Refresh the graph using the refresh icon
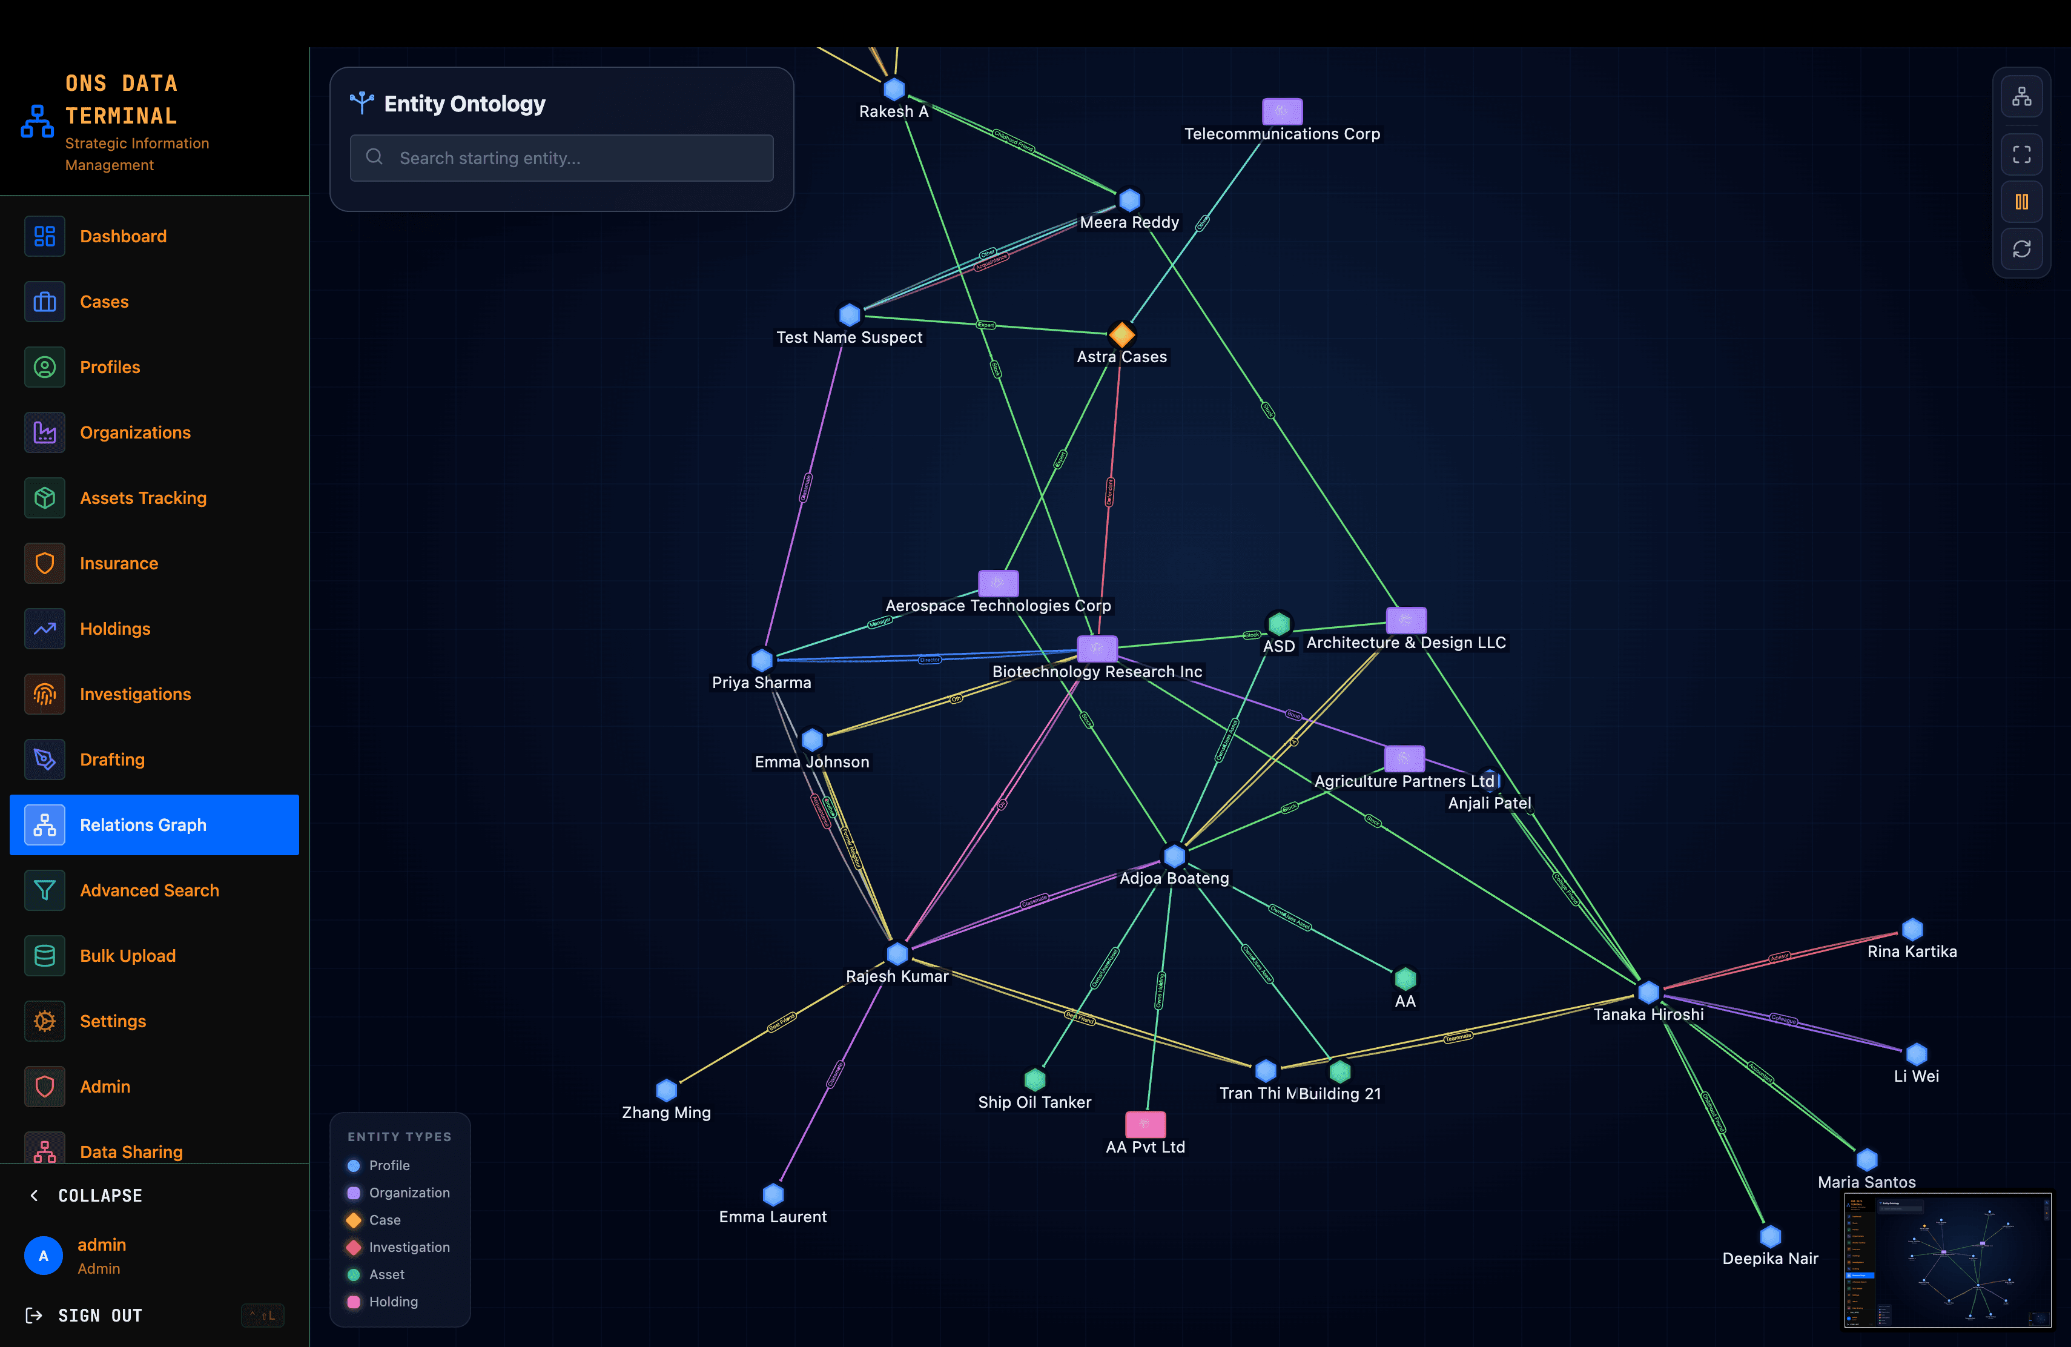This screenshot has width=2071, height=1347. (2021, 249)
